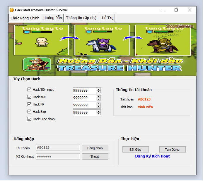This screenshot has width=203, height=181.
Task: Click the Treasure Hunter game icon in banner
Action: [37, 64]
